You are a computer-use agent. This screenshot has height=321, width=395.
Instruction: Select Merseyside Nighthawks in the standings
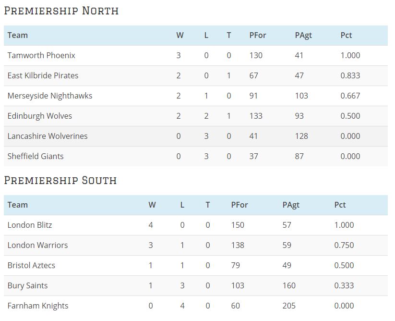point(50,96)
